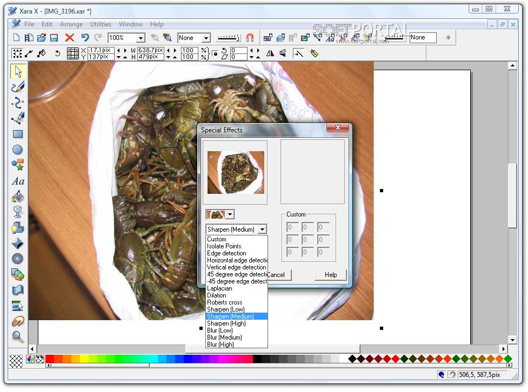The height and width of the screenshot is (392, 528).
Task: Select the Contour tool
Action: [17, 259]
